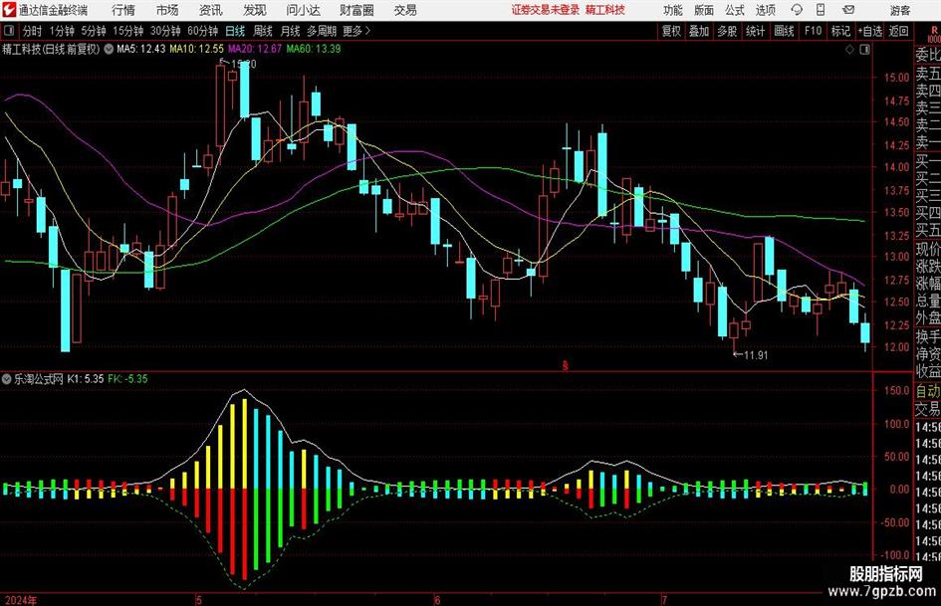Click the MA10: 12.55 value label
The height and width of the screenshot is (606, 941).
196,49
